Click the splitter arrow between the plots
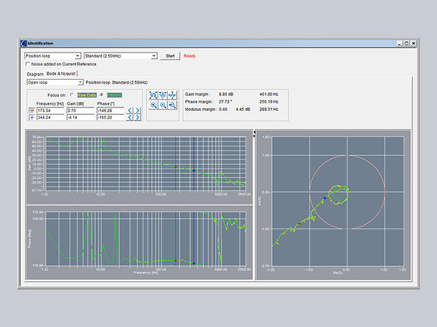This screenshot has height=327, width=437. pyautogui.click(x=254, y=132)
